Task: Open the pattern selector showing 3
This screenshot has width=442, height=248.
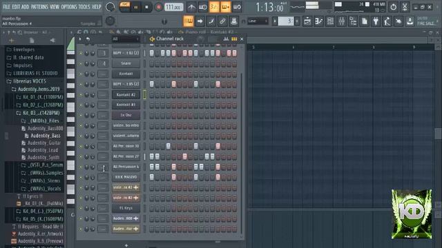Action: [x=285, y=21]
